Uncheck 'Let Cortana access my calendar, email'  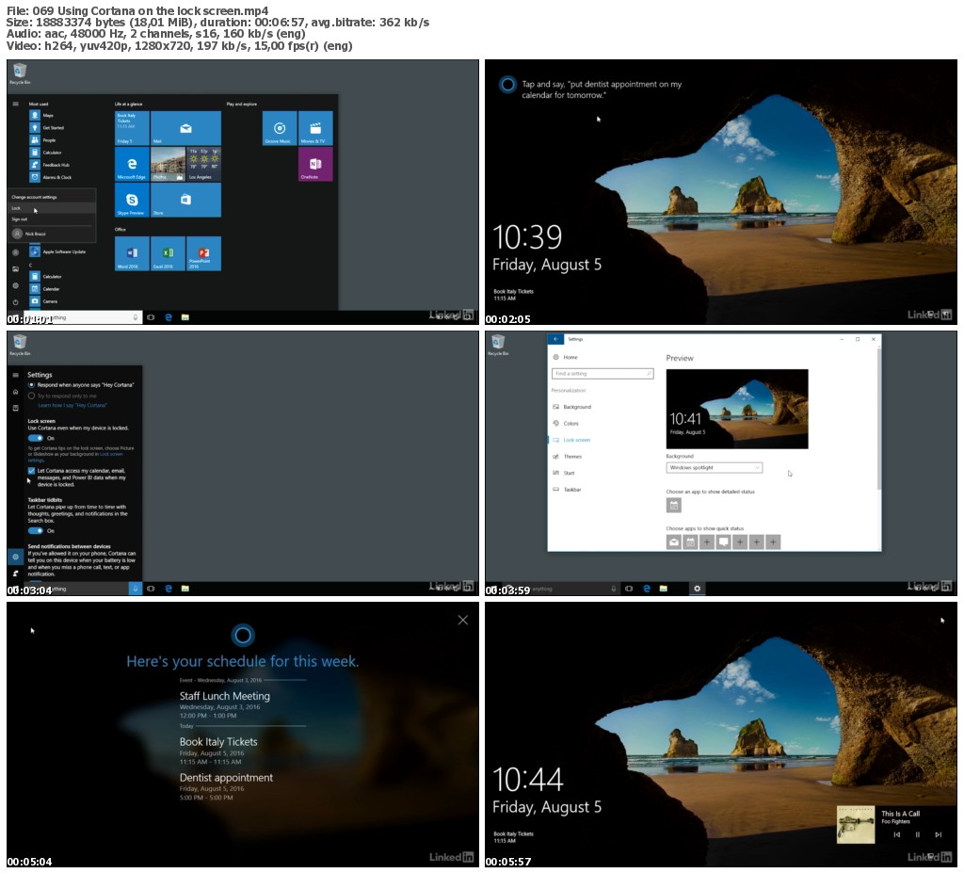click(x=31, y=471)
